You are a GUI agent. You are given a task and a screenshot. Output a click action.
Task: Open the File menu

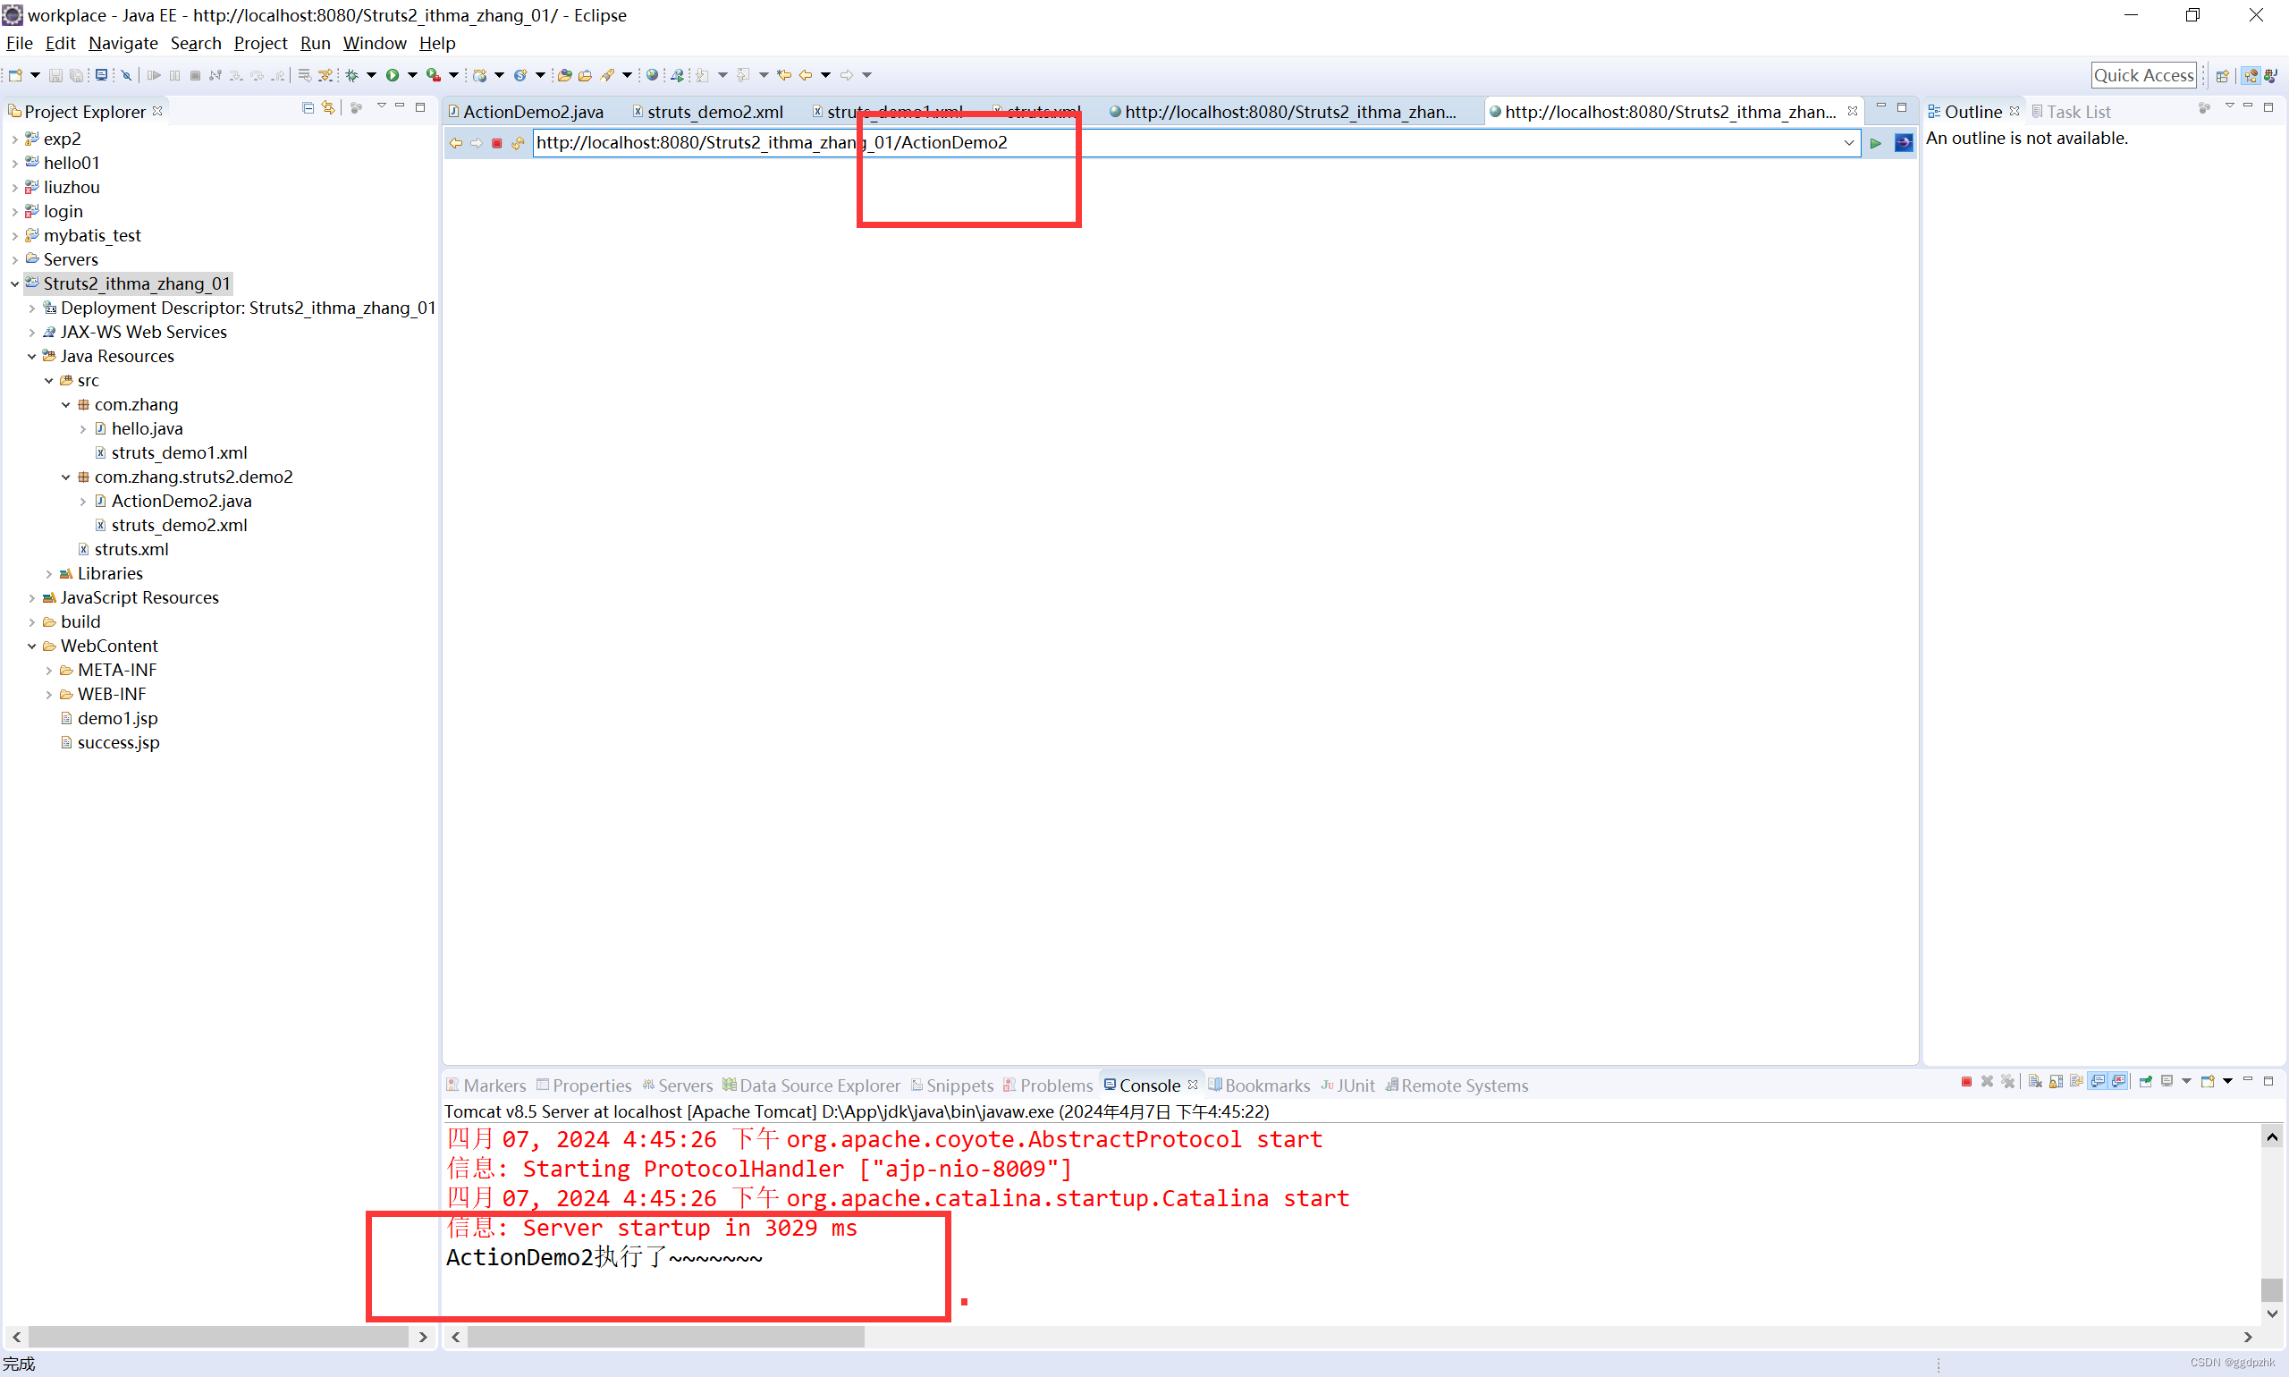click(x=20, y=43)
